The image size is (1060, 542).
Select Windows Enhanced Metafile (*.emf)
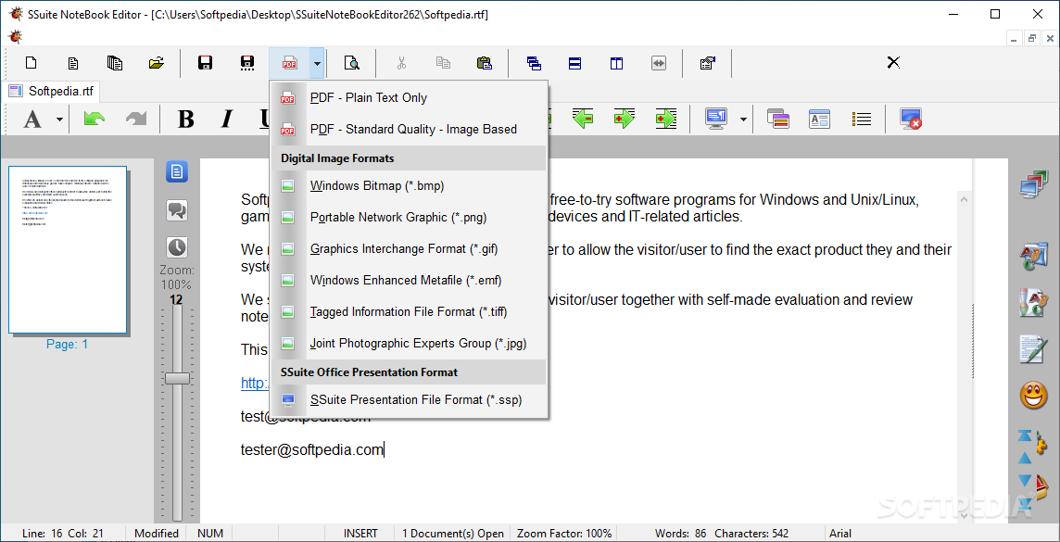pos(409,280)
